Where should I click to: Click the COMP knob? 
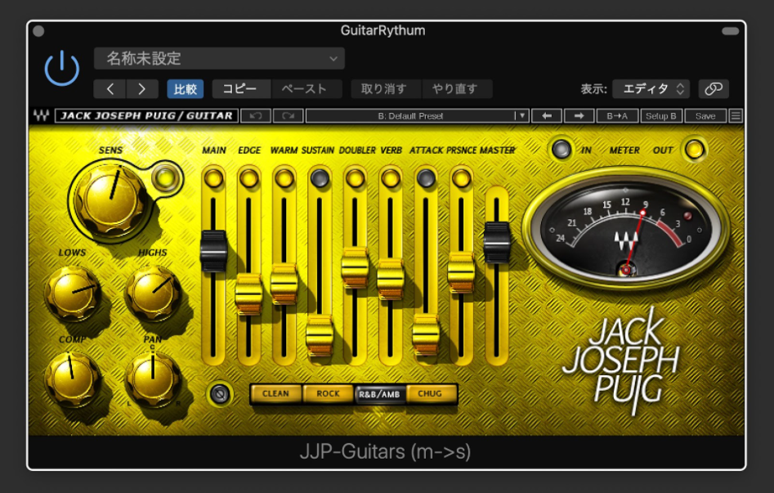coord(73,379)
